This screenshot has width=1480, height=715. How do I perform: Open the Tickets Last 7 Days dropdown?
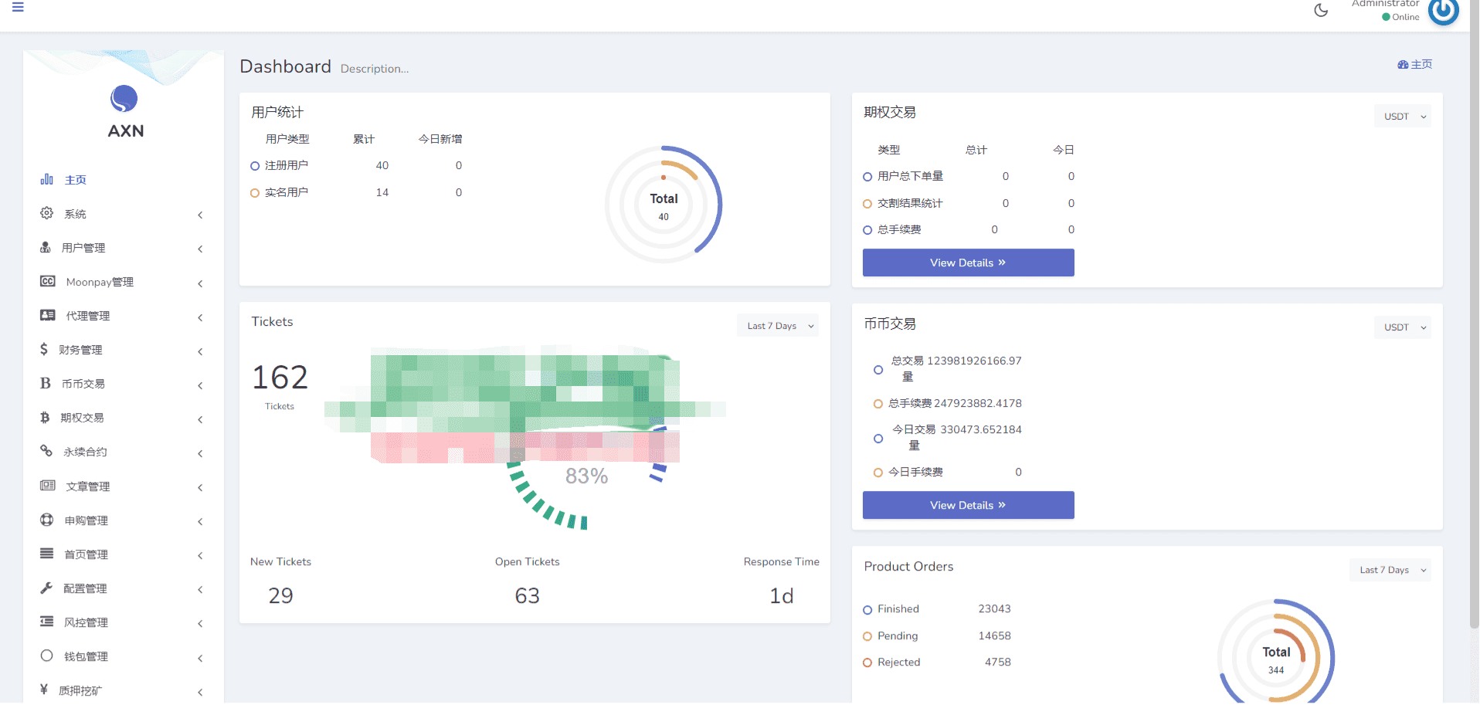(778, 326)
